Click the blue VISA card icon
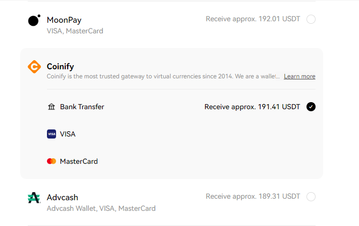Image resolution: width=359 pixels, height=226 pixels. coord(52,134)
